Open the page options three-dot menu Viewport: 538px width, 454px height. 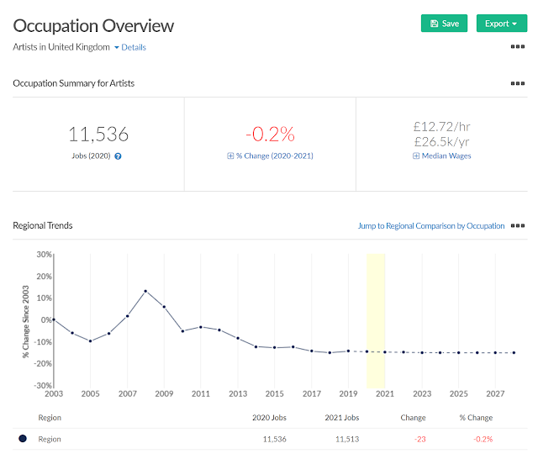tap(518, 47)
